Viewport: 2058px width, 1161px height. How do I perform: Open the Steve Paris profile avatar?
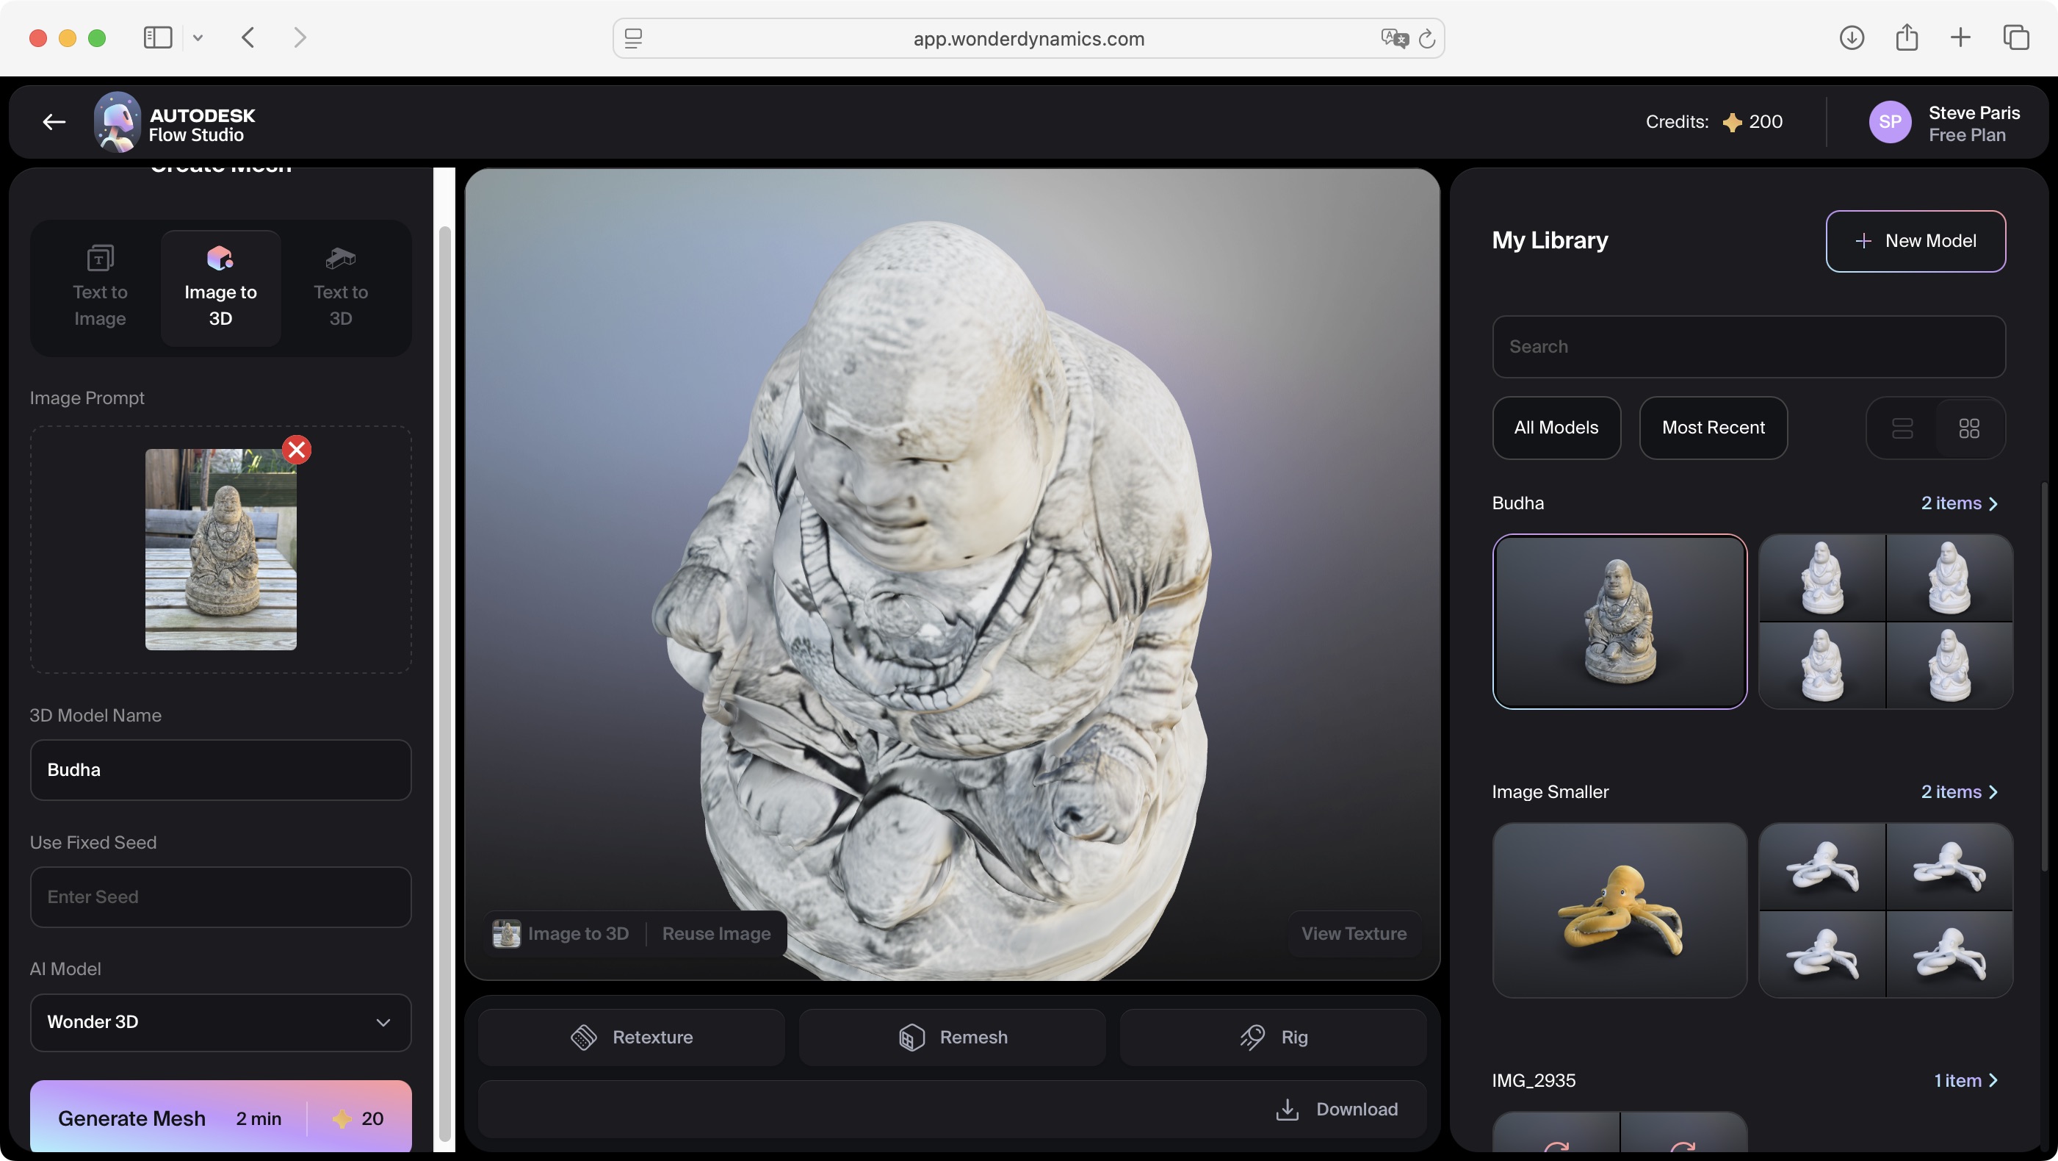tap(1891, 121)
